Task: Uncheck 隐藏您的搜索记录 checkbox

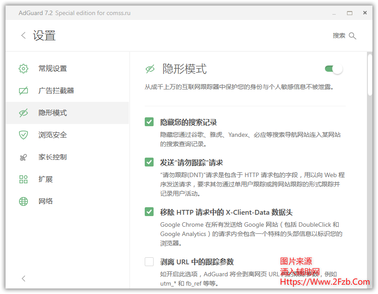Action: [x=149, y=122]
